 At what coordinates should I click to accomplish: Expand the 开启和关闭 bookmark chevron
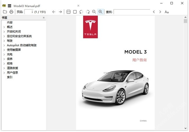[x=4, y=32]
